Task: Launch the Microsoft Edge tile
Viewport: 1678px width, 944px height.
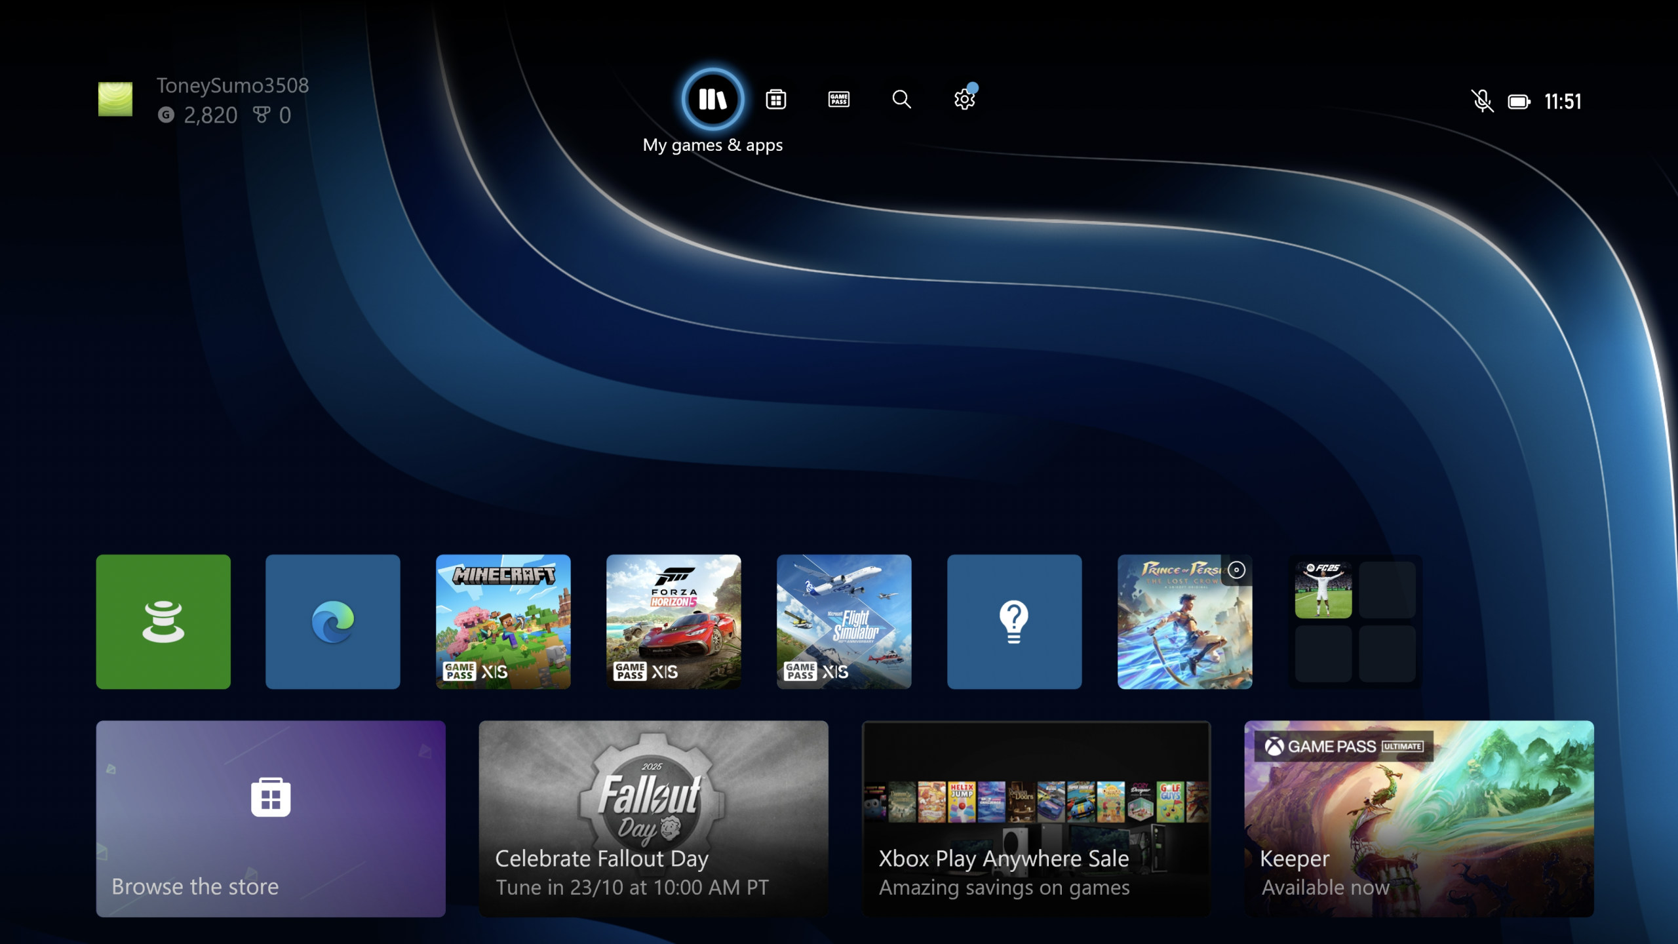Action: pyautogui.click(x=333, y=621)
